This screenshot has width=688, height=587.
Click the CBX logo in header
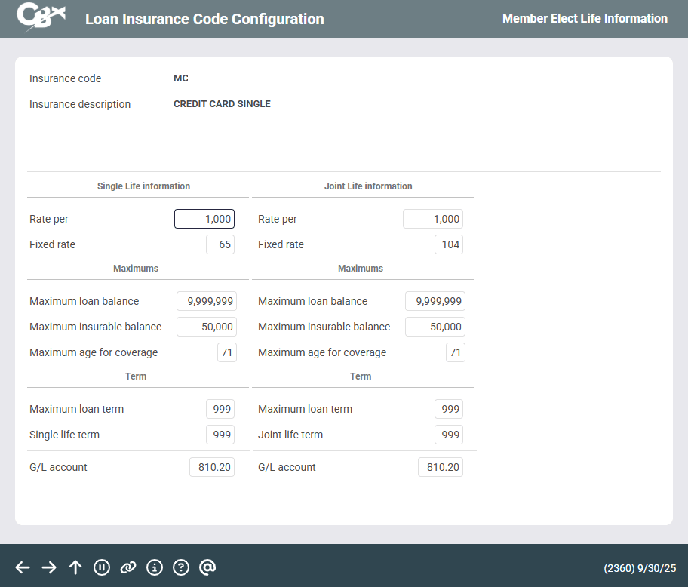pos(41,18)
